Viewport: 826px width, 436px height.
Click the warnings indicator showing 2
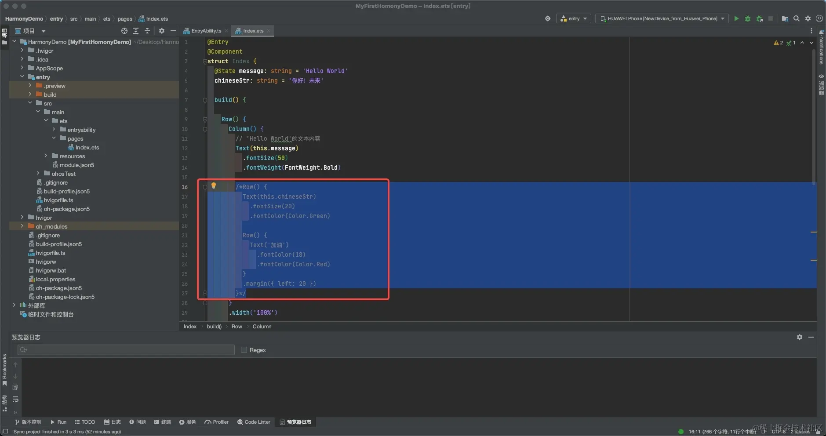pos(778,43)
